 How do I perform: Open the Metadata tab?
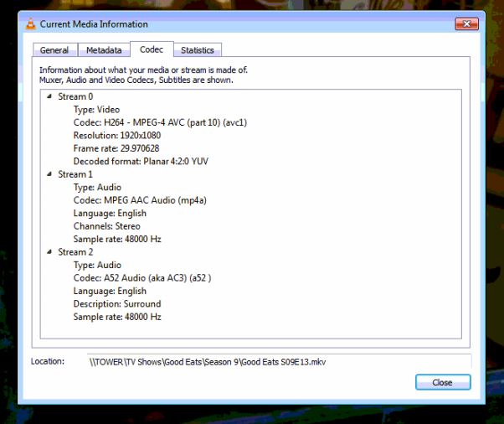pyautogui.click(x=104, y=50)
